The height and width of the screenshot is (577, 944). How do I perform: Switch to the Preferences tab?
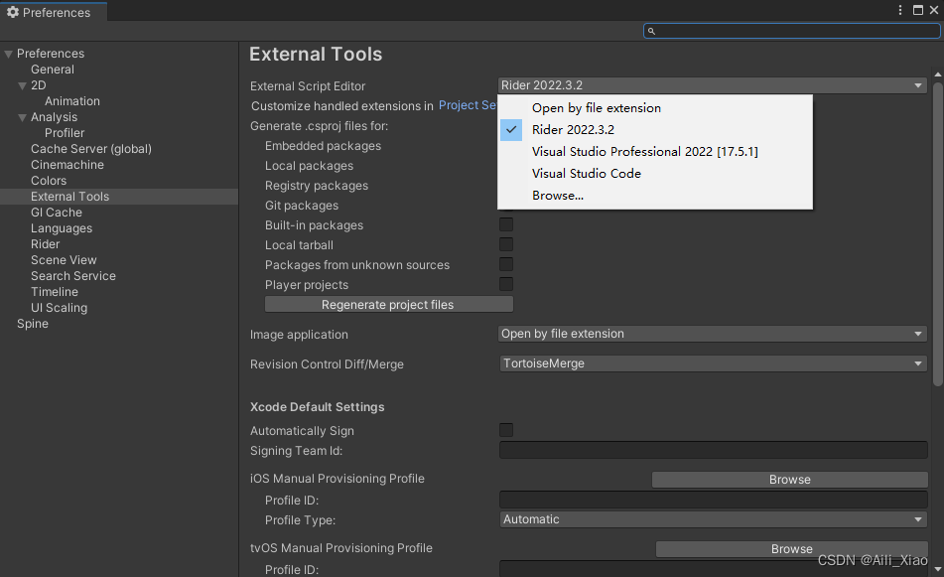pyautogui.click(x=54, y=12)
